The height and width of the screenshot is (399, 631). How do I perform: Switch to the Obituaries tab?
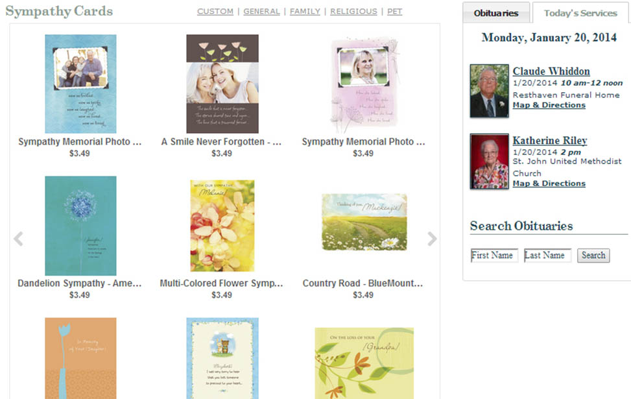[495, 13]
